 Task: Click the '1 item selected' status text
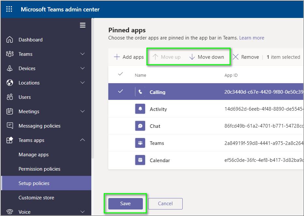pos(283,57)
